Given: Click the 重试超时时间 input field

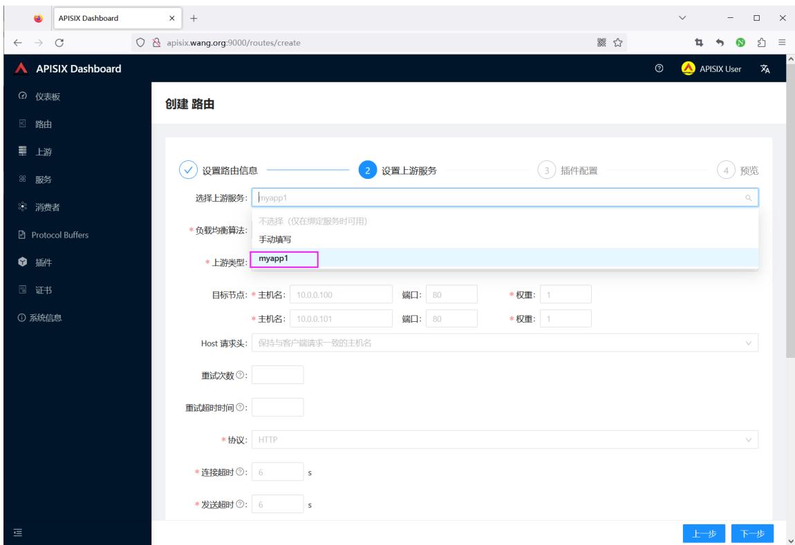Looking at the screenshot, I should pyautogui.click(x=278, y=408).
